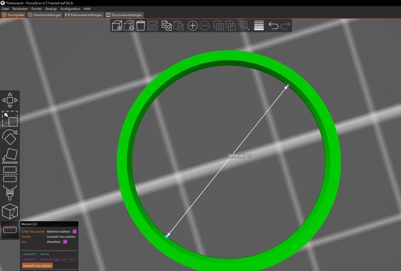Click the Linke Maustaste shortcut label
Screen dimensions: 401x271
pos(33,231)
